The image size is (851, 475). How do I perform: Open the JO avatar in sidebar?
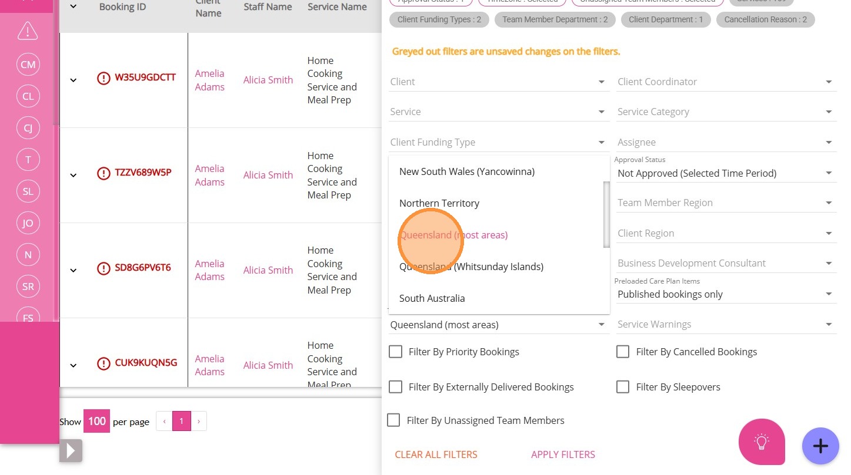coord(28,223)
